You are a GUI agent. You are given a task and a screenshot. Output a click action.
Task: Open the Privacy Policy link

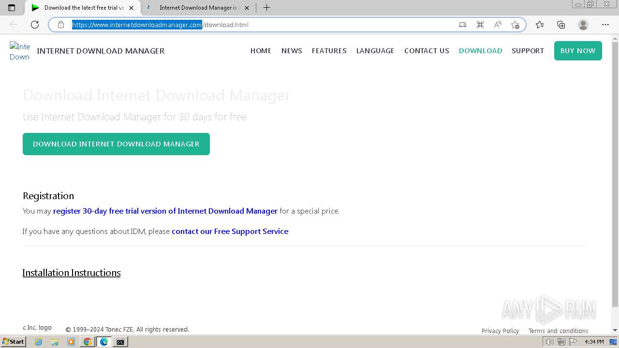(x=500, y=331)
